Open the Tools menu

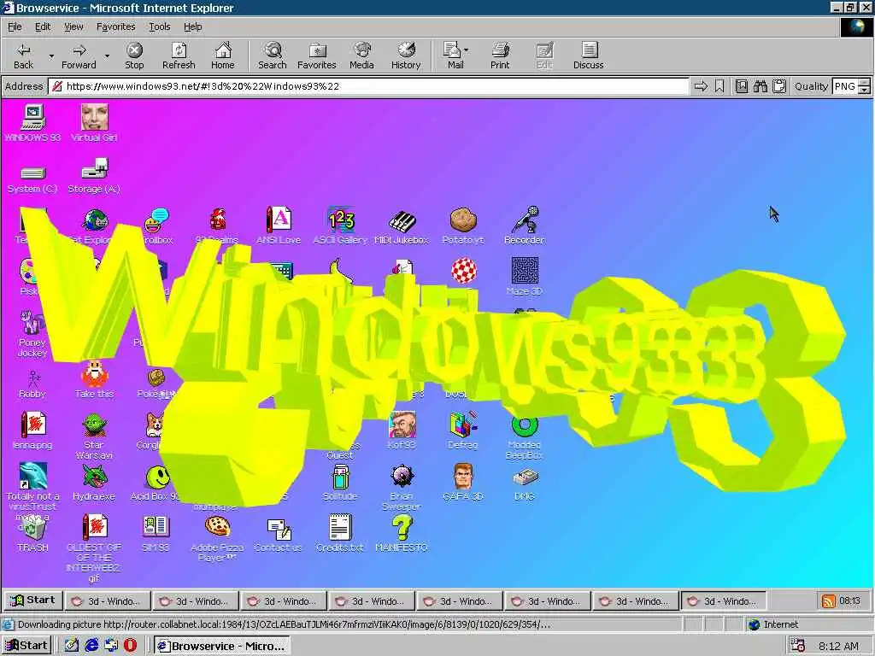159,26
